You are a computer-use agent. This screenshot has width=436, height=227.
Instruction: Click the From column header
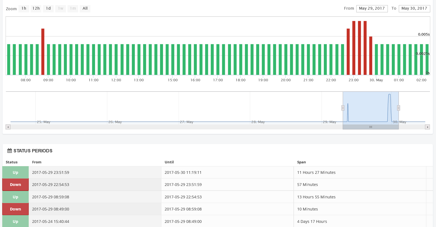tap(37, 162)
